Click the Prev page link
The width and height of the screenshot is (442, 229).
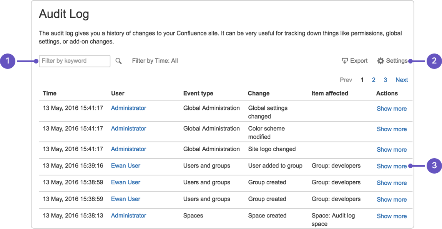tap(346, 80)
